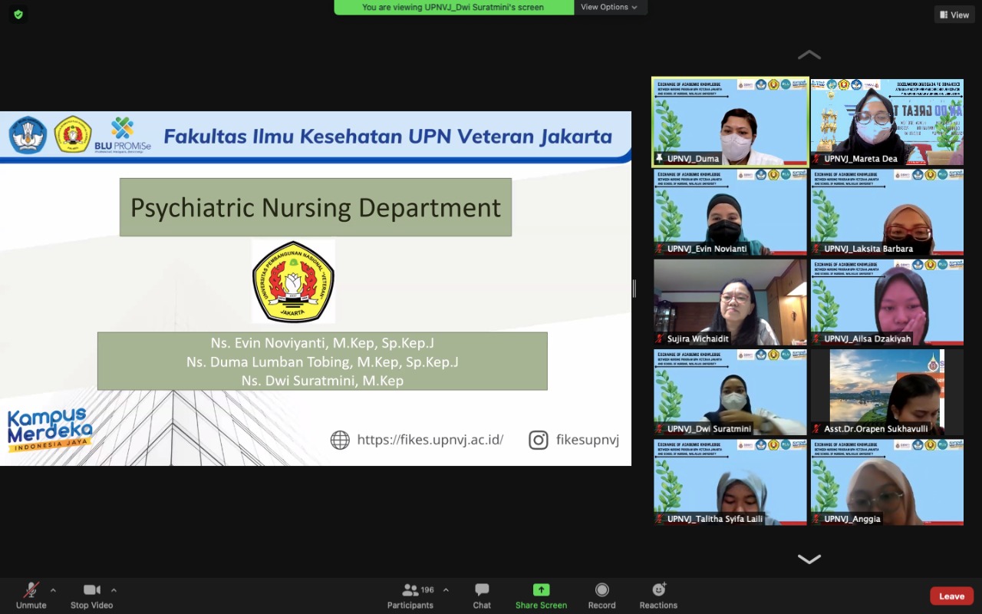Start recording with the Record button

[x=601, y=596]
